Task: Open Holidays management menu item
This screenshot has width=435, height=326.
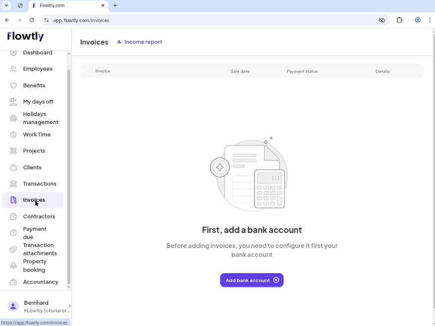Action: tap(40, 118)
